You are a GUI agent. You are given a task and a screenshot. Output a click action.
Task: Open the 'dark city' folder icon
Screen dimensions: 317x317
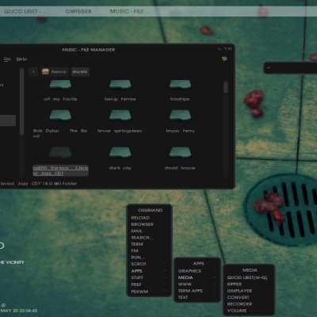coord(120,152)
